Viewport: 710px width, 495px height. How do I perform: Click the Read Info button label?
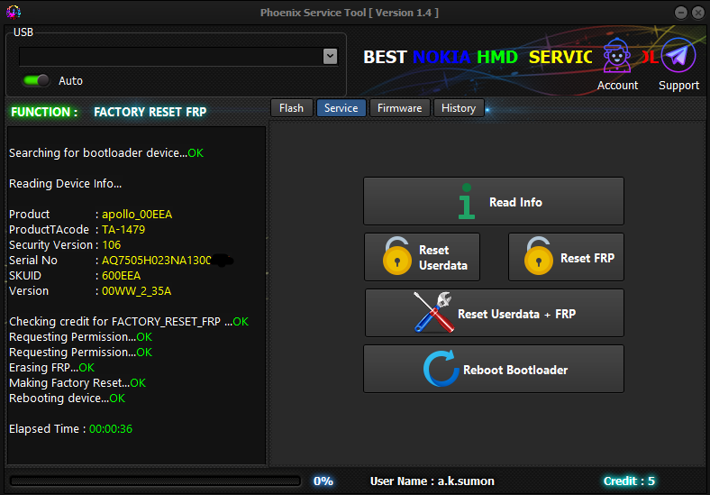tap(515, 202)
